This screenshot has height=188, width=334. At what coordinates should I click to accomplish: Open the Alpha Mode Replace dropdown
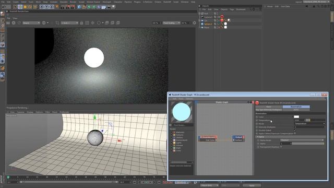[303, 140]
